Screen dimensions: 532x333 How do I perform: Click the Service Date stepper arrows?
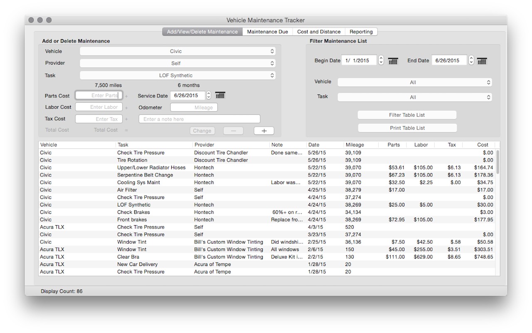pos(209,96)
